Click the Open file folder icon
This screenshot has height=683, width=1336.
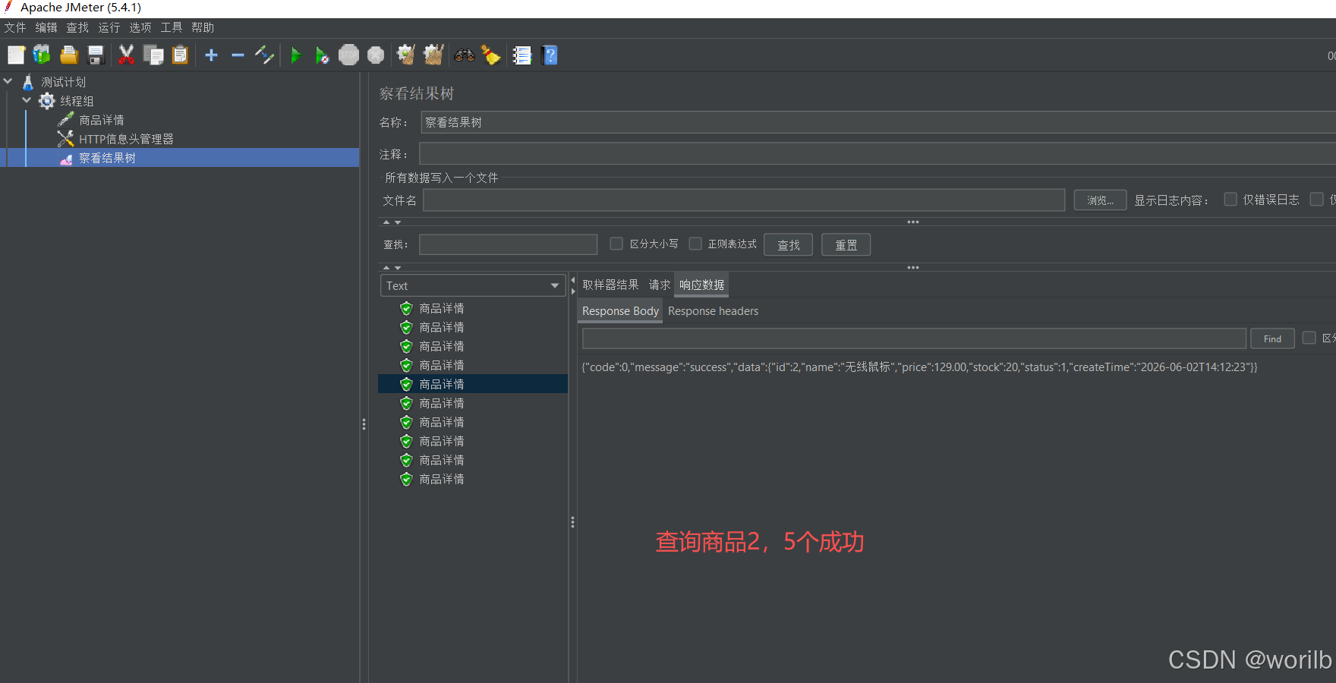(69, 55)
